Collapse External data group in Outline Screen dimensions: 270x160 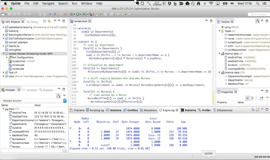click(219, 72)
